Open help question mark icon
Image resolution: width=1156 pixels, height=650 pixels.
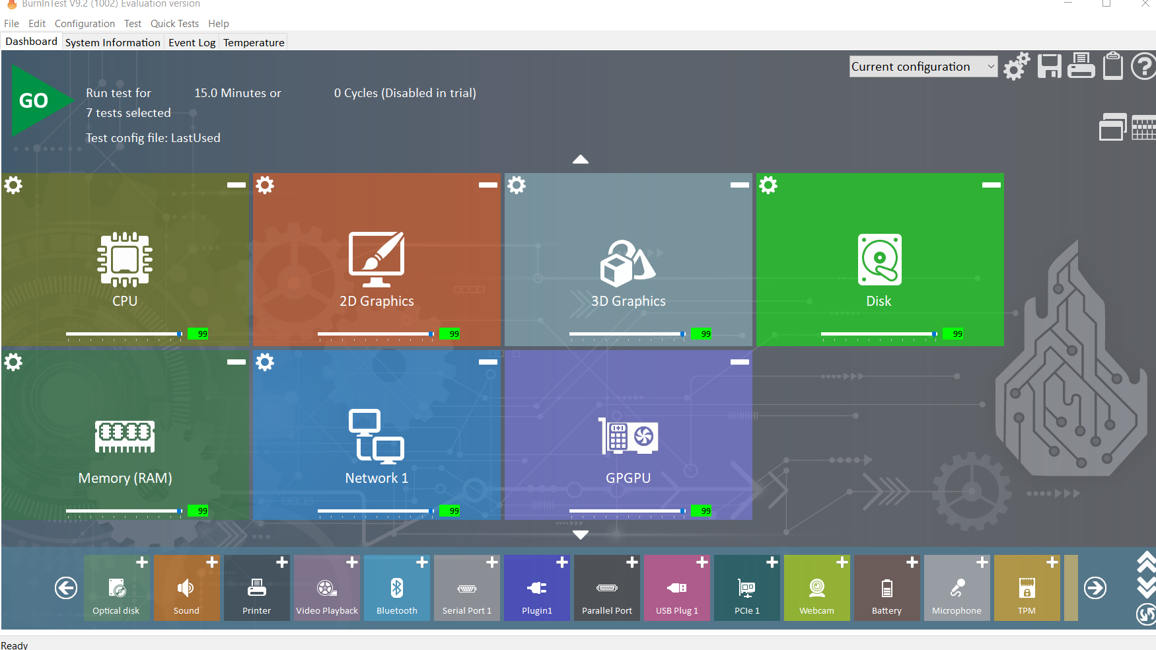[x=1143, y=66]
